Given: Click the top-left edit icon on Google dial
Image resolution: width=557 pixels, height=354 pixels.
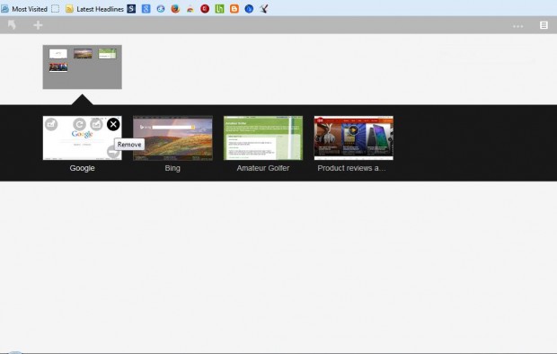Looking at the screenshot, I should [51, 124].
